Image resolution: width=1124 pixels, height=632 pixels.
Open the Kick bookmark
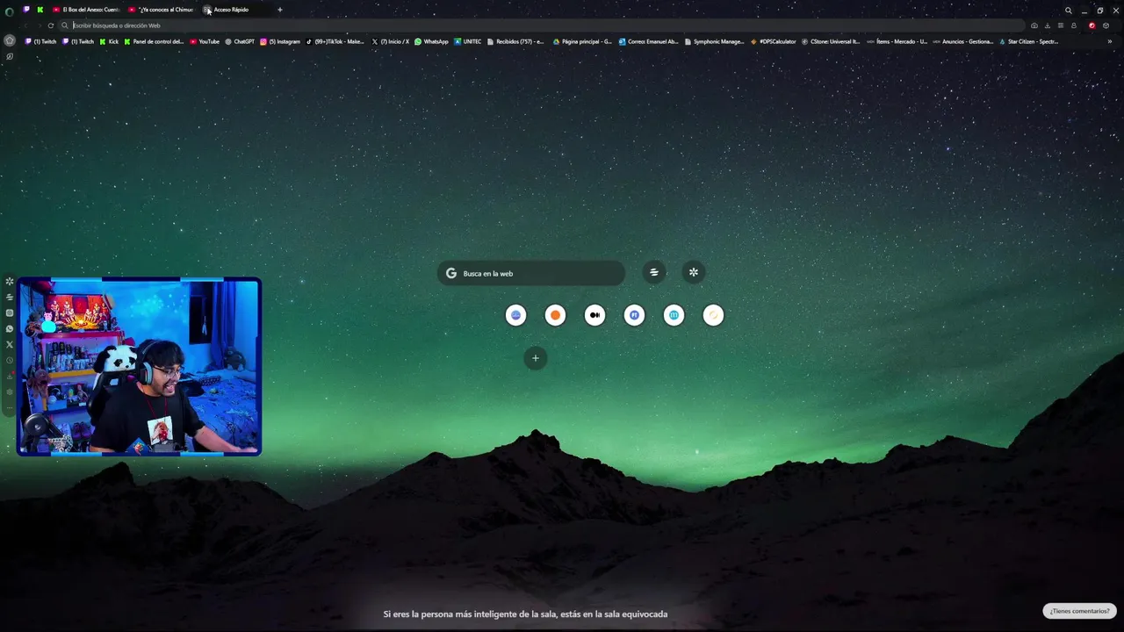[x=109, y=41]
